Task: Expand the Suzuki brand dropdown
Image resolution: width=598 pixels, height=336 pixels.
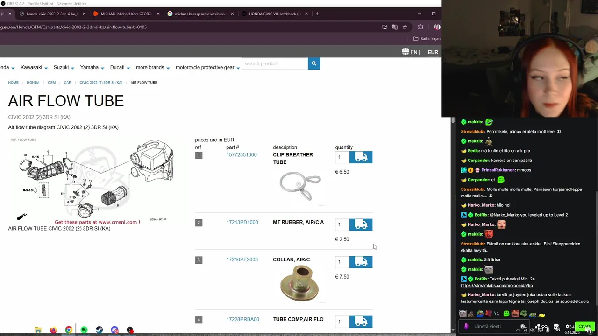Action: 64,68
